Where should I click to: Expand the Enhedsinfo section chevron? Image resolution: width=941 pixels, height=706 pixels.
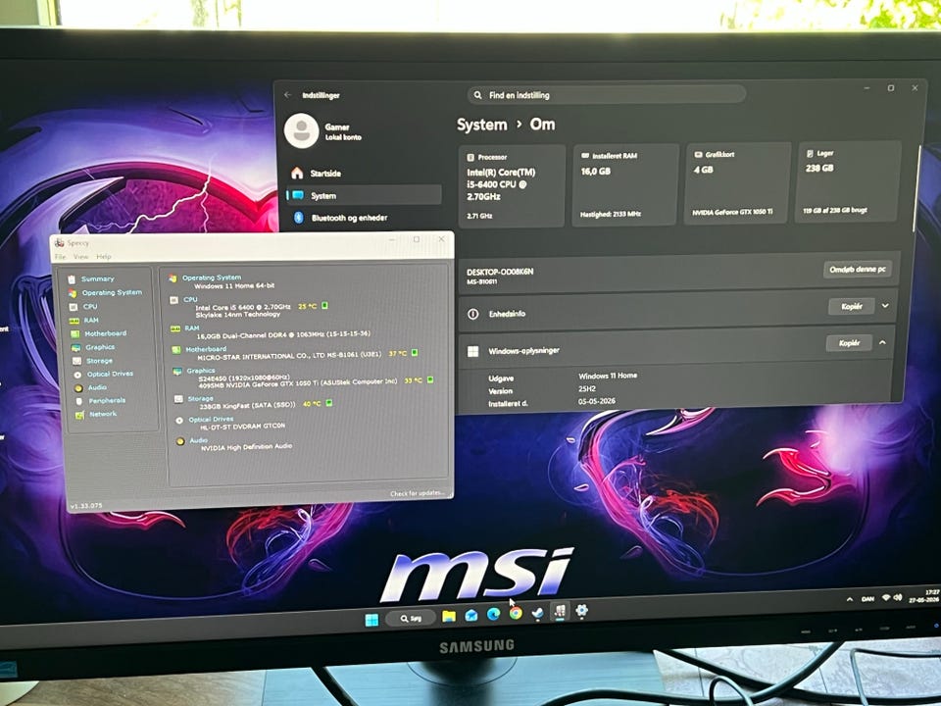pos(885,306)
